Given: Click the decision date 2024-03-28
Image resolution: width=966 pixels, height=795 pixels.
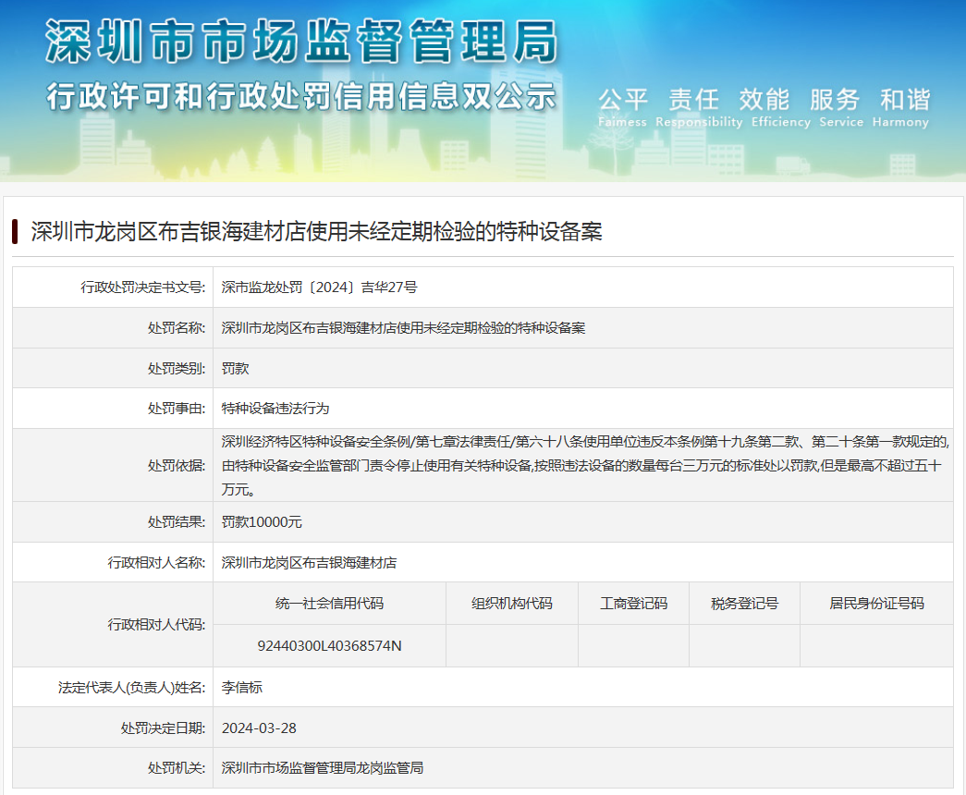Looking at the screenshot, I should (x=259, y=728).
